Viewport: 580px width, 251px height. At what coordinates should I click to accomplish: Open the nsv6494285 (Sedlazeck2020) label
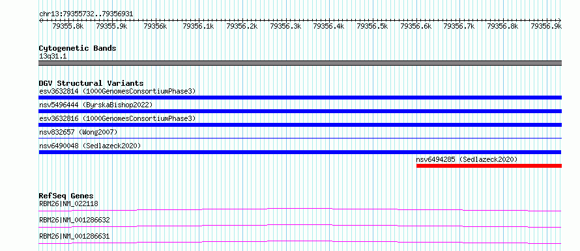[x=467, y=159]
